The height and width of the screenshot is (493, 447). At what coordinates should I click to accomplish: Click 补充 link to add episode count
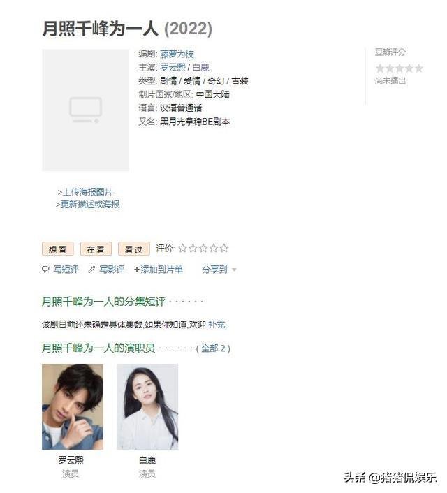click(217, 325)
